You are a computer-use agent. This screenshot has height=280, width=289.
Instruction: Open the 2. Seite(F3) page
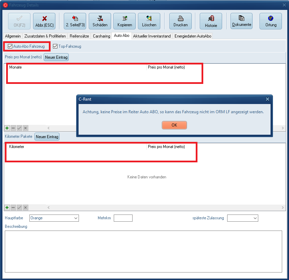pyautogui.click(x=75, y=21)
